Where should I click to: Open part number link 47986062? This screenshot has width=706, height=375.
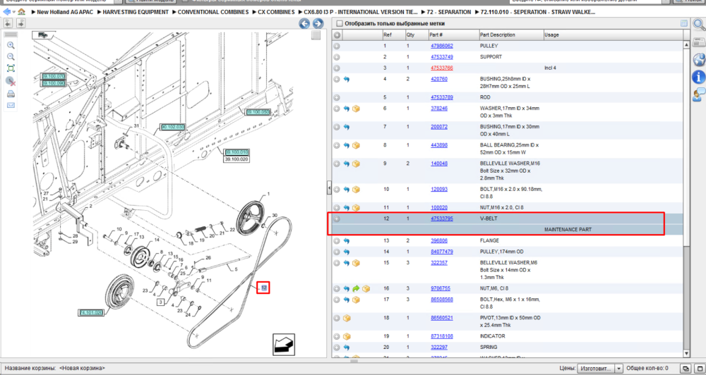(x=442, y=46)
